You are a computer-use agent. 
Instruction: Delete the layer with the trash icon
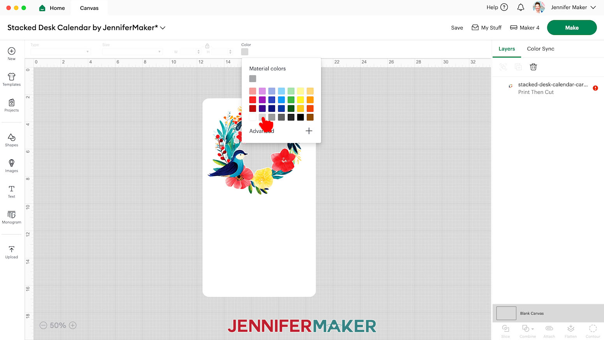[x=533, y=67]
